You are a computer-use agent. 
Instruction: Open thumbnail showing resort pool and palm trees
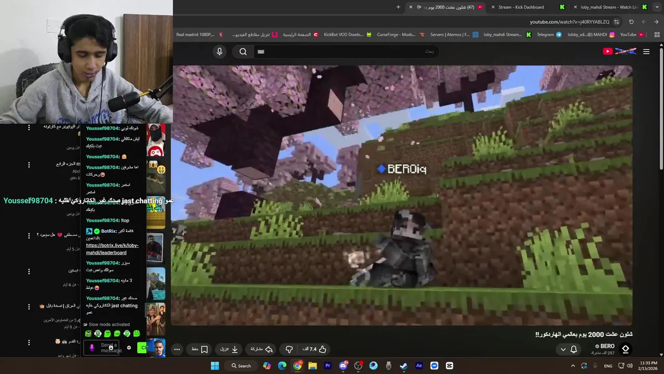tap(156, 284)
